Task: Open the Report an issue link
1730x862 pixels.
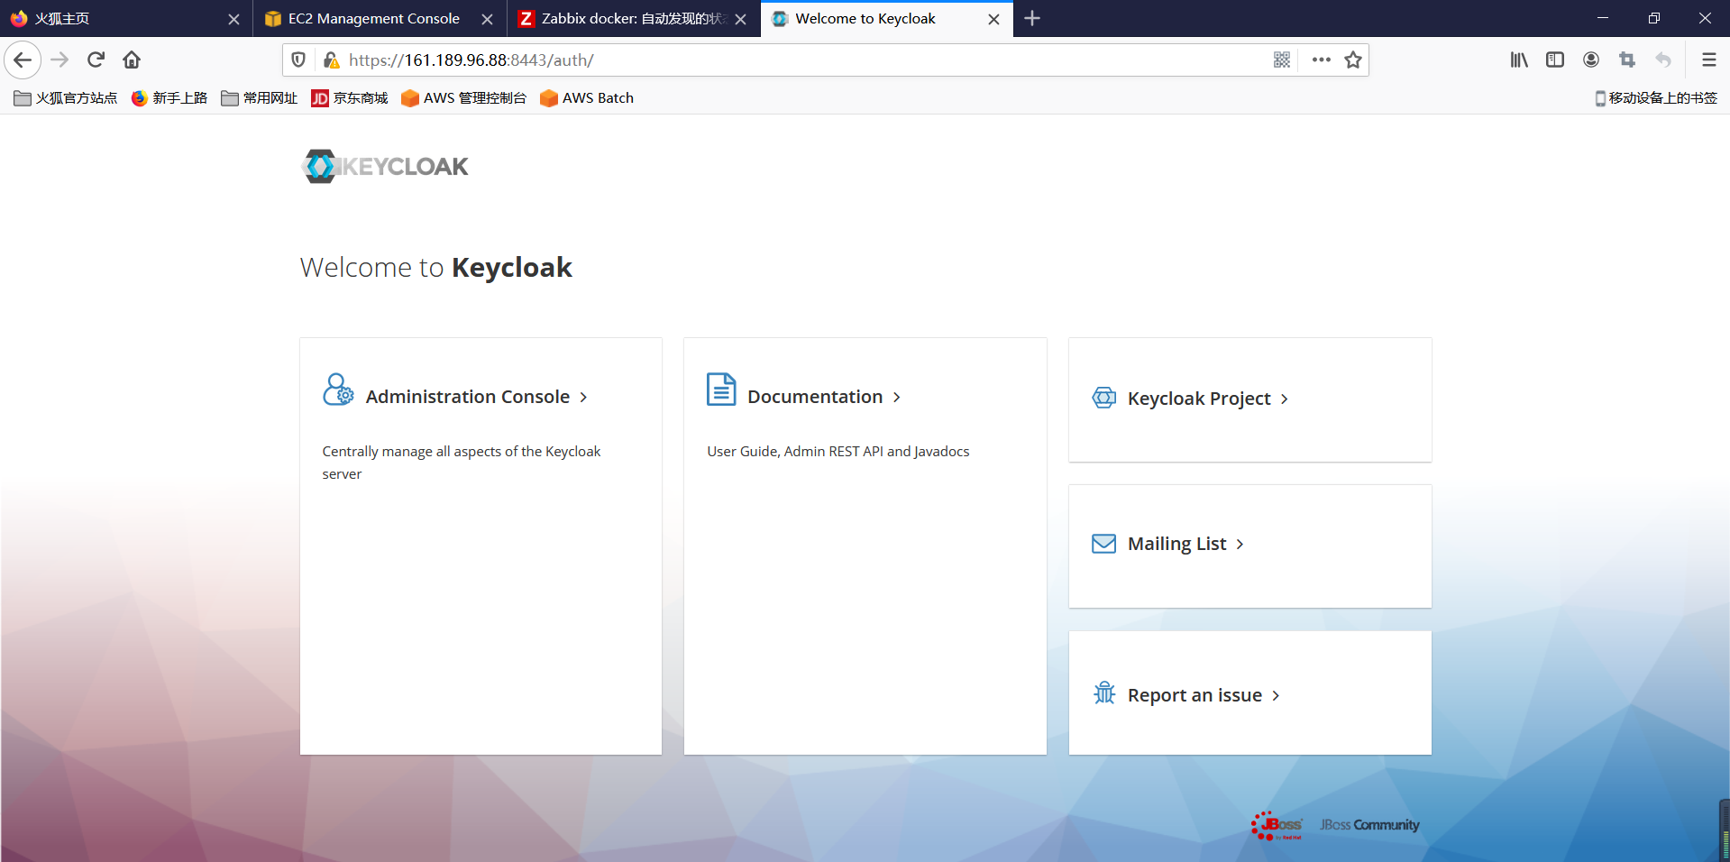Action: pos(1195,695)
